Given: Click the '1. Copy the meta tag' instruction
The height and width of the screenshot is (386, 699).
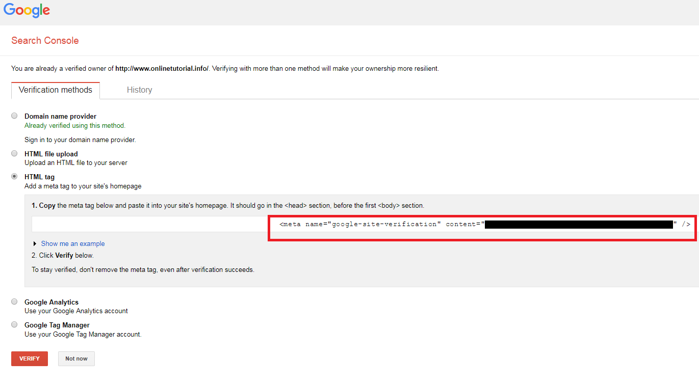Looking at the screenshot, I should click(228, 206).
